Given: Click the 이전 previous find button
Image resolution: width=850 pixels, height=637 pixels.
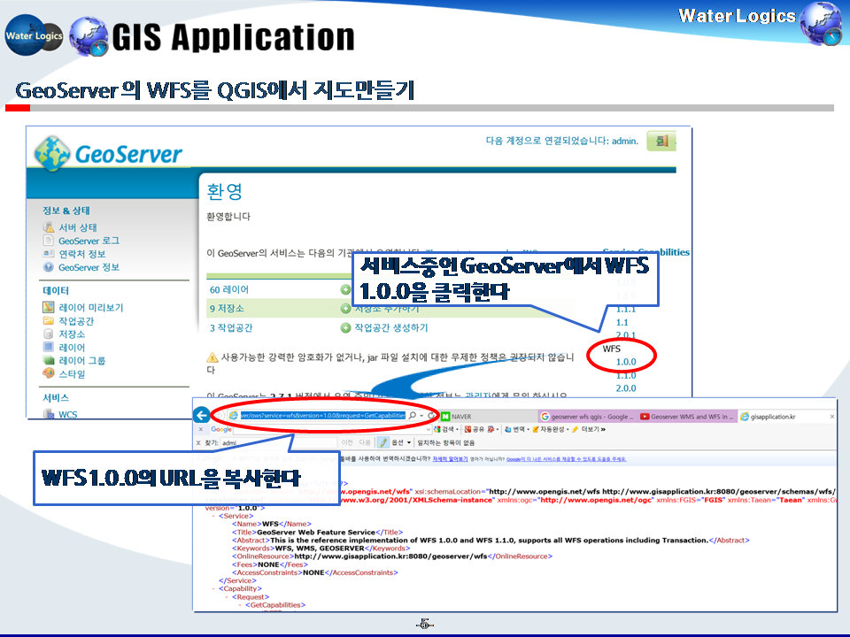Looking at the screenshot, I should [x=347, y=442].
